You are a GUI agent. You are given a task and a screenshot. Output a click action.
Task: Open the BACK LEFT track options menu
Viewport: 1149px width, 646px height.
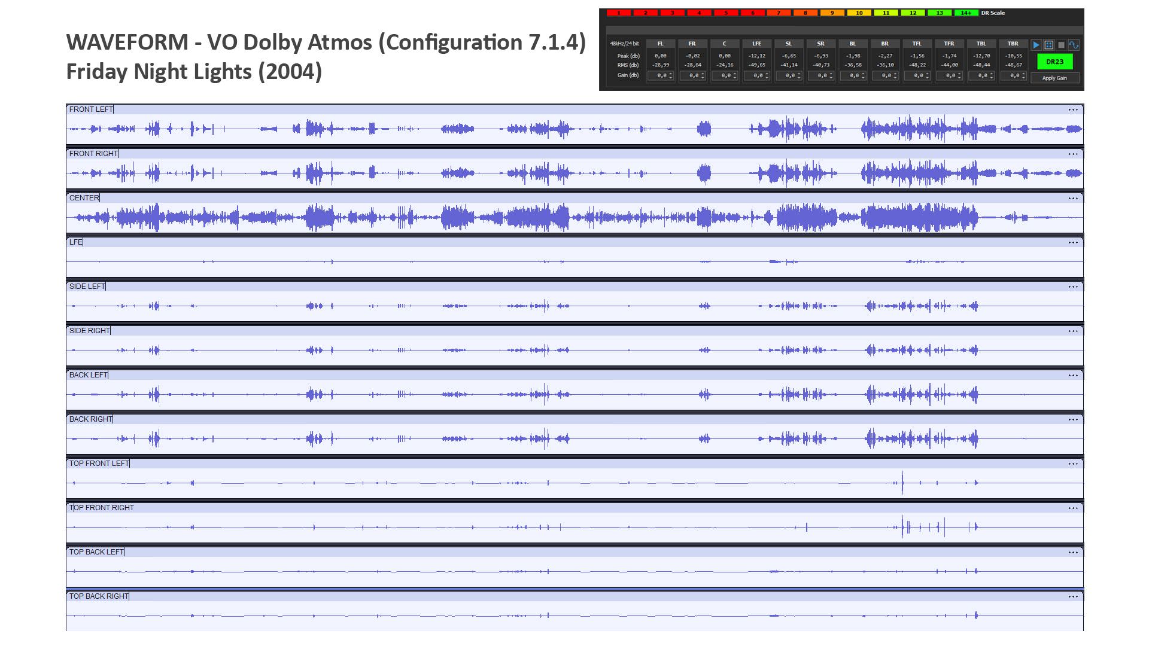pos(1073,375)
